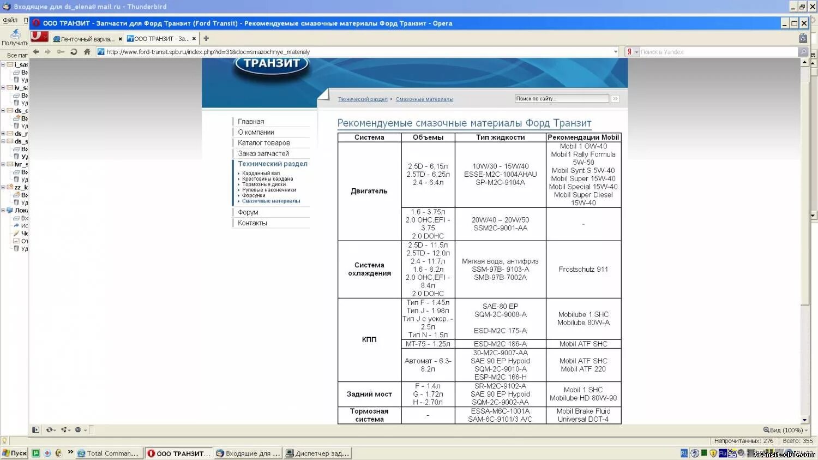Open Контакты menu item
Image resolution: width=818 pixels, height=460 pixels.
(x=252, y=223)
